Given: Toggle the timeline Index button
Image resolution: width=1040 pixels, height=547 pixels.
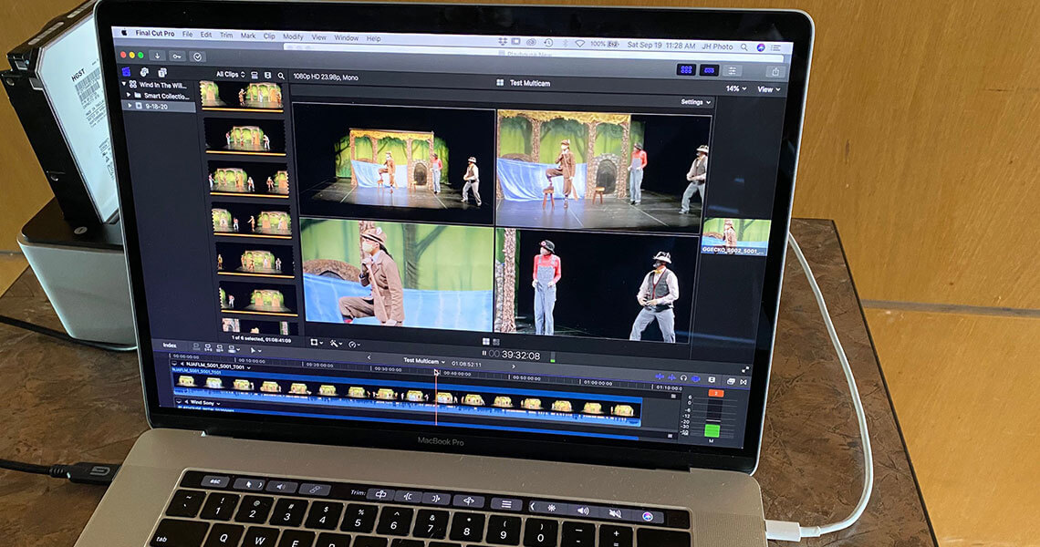Looking at the screenshot, I should pyautogui.click(x=170, y=346).
